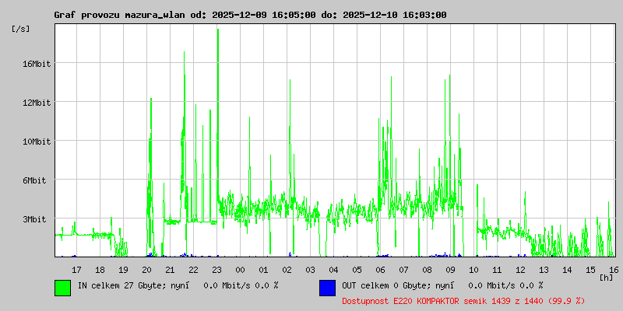Click the 16Mbit y-axis label
This screenshot has width=623, height=311.
tap(36, 64)
